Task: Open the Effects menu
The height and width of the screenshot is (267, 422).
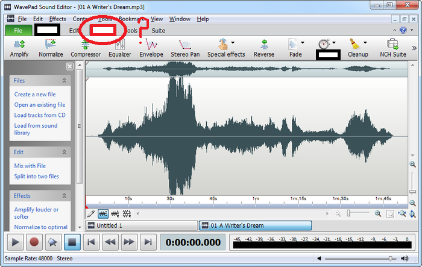Action: point(58,19)
